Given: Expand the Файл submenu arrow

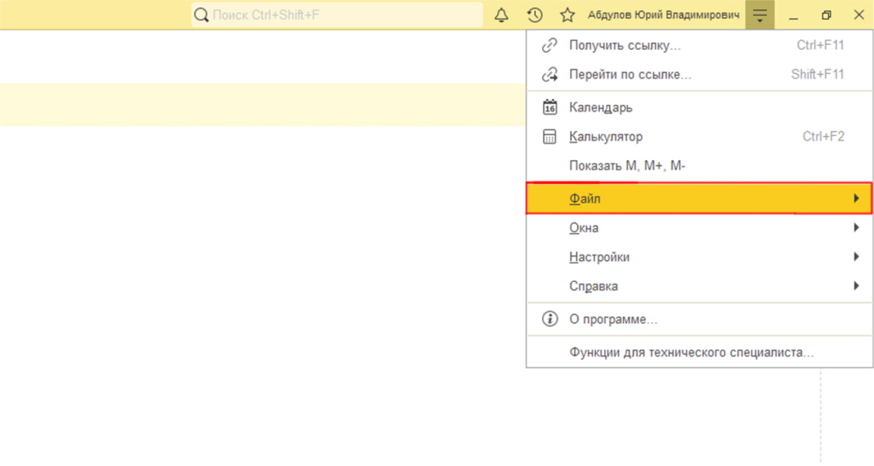Looking at the screenshot, I should [856, 199].
